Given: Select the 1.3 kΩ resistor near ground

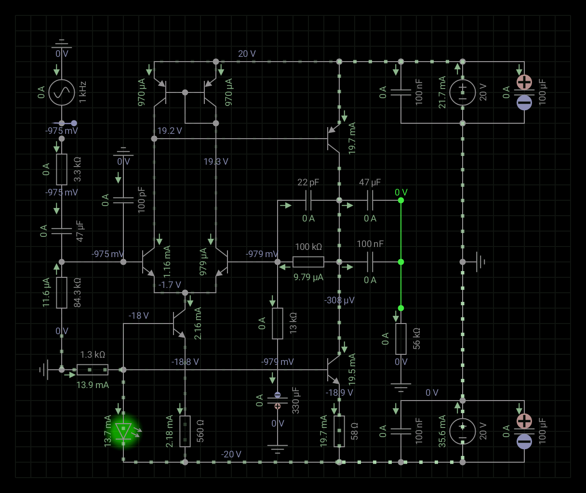Looking at the screenshot, I should (93, 370).
